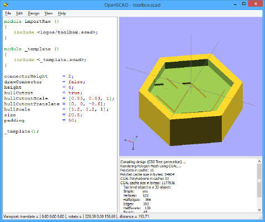
Task: Click the window title 'OpenSCAD - toolbox.scad'
Action: pos(132,5)
